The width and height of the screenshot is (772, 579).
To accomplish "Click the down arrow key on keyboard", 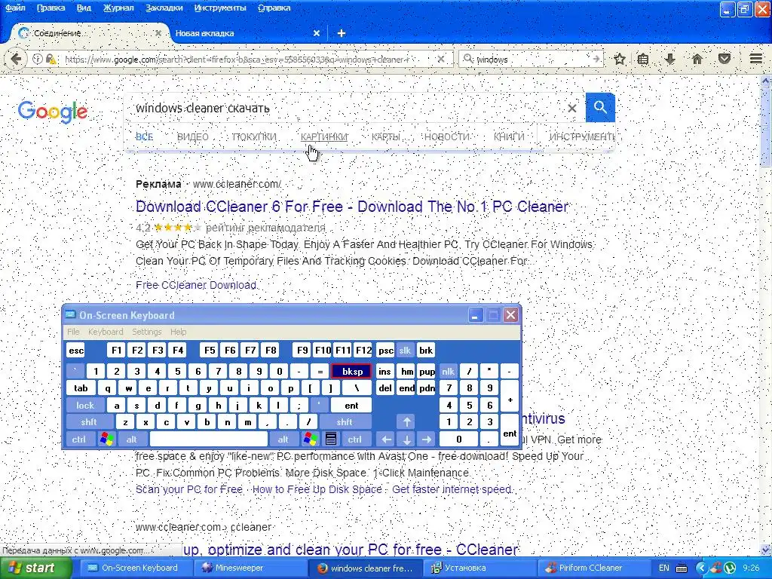I will (x=406, y=440).
